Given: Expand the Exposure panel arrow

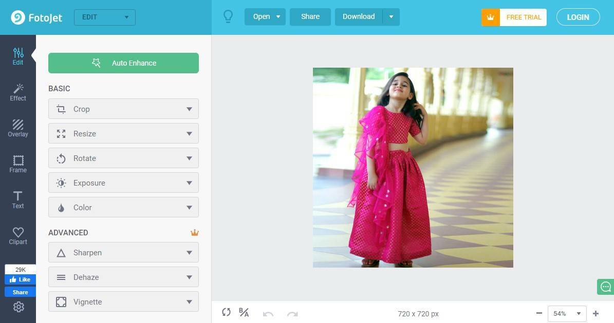Looking at the screenshot, I should 189,183.
